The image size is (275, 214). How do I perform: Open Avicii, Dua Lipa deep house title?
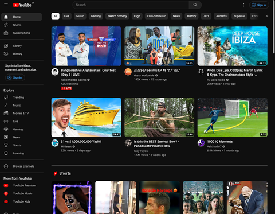pos(235,72)
